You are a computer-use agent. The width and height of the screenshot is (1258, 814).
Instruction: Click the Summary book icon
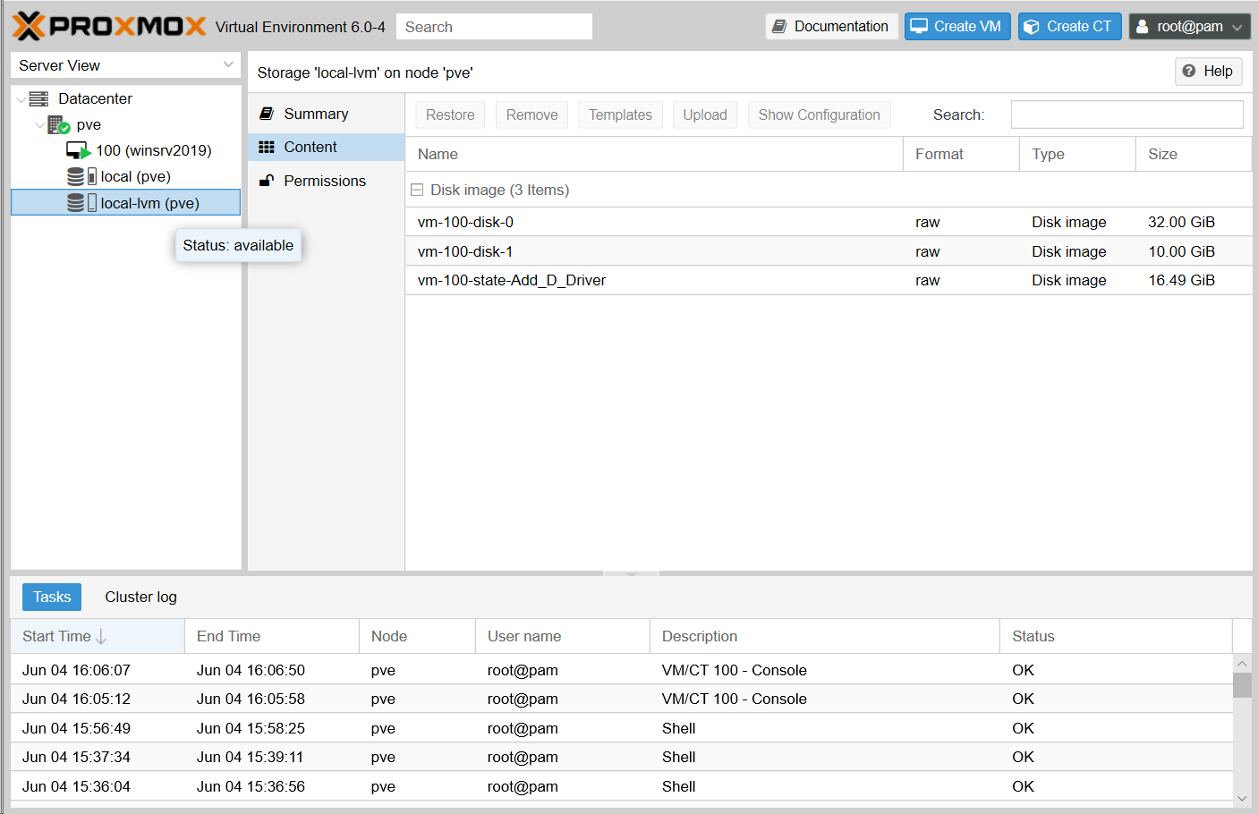tap(267, 114)
